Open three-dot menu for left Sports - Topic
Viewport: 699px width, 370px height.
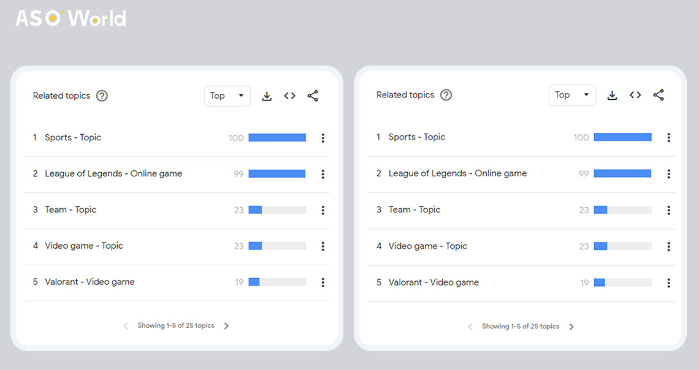pos(323,138)
